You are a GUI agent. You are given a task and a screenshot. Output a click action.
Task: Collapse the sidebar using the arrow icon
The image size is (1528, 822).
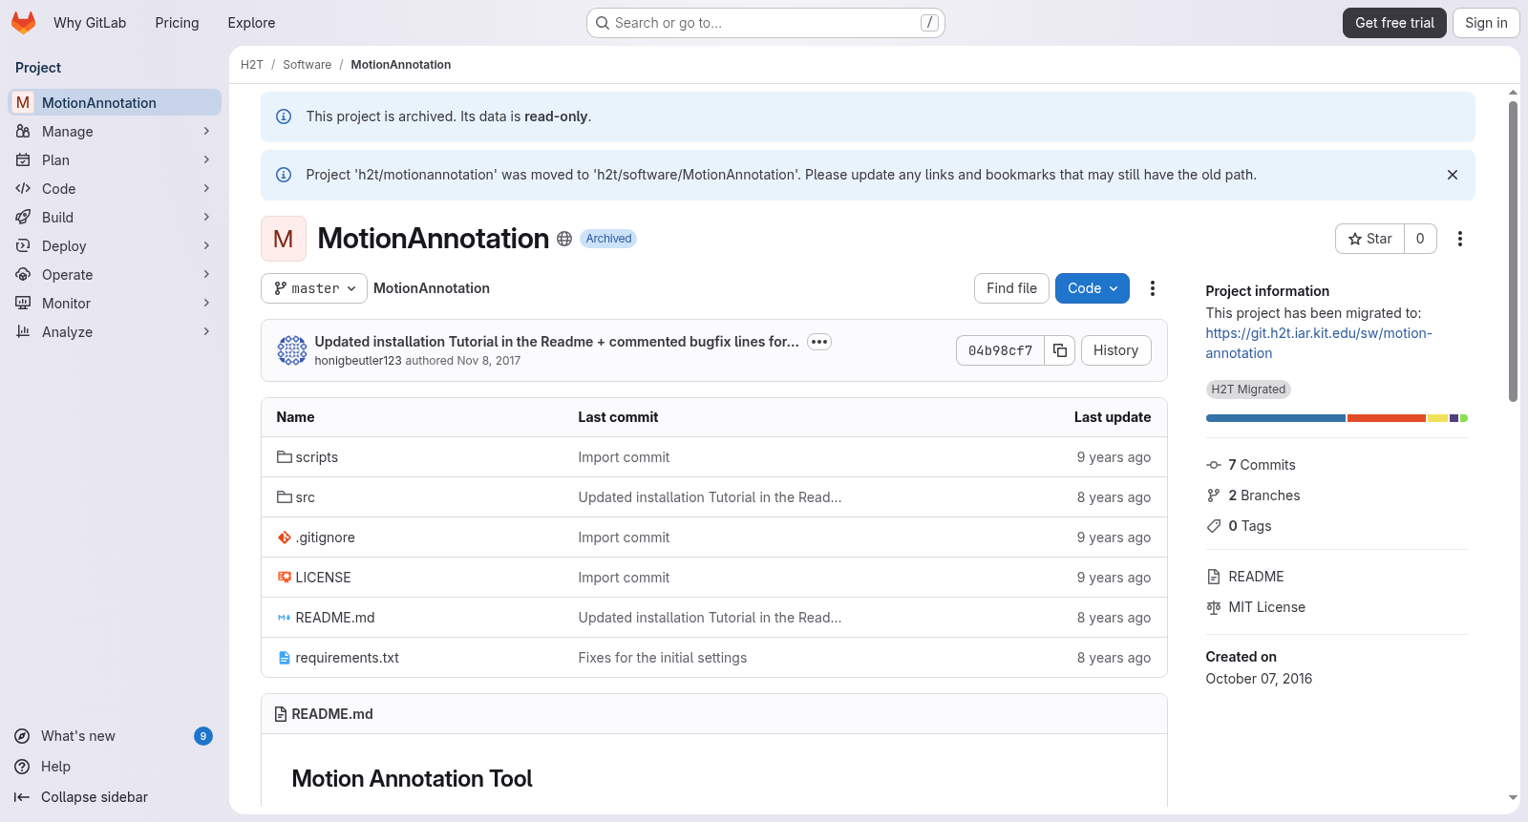[22, 797]
